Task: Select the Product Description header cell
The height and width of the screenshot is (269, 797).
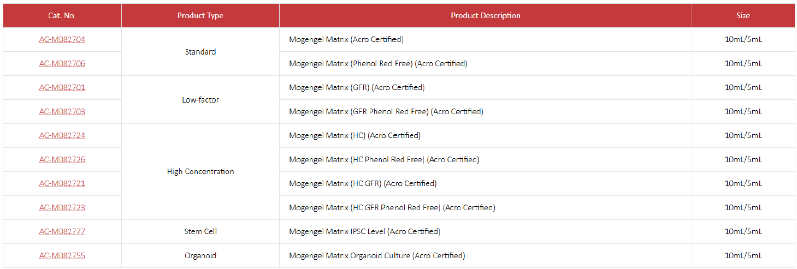Action: tap(486, 15)
